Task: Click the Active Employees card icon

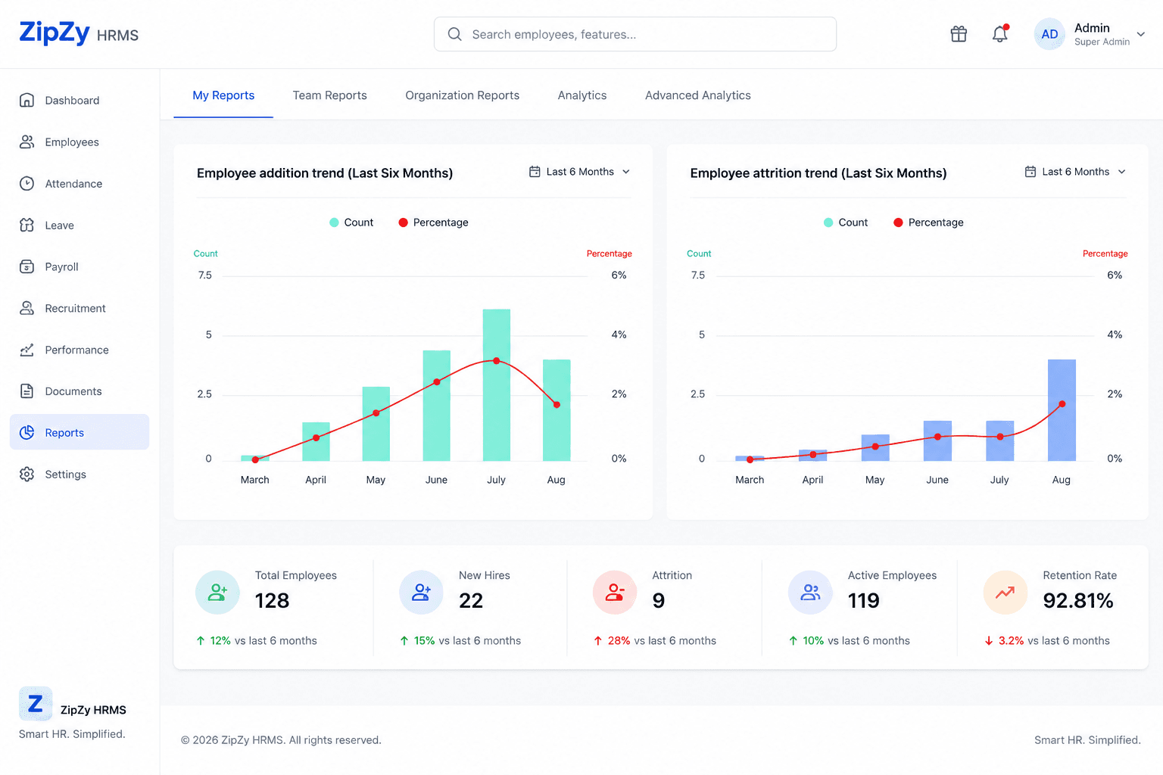Action: [810, 593]
